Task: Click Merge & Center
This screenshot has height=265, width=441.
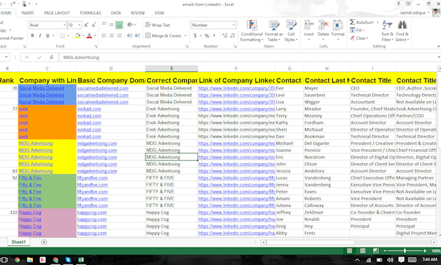Action: coord(163,36)
